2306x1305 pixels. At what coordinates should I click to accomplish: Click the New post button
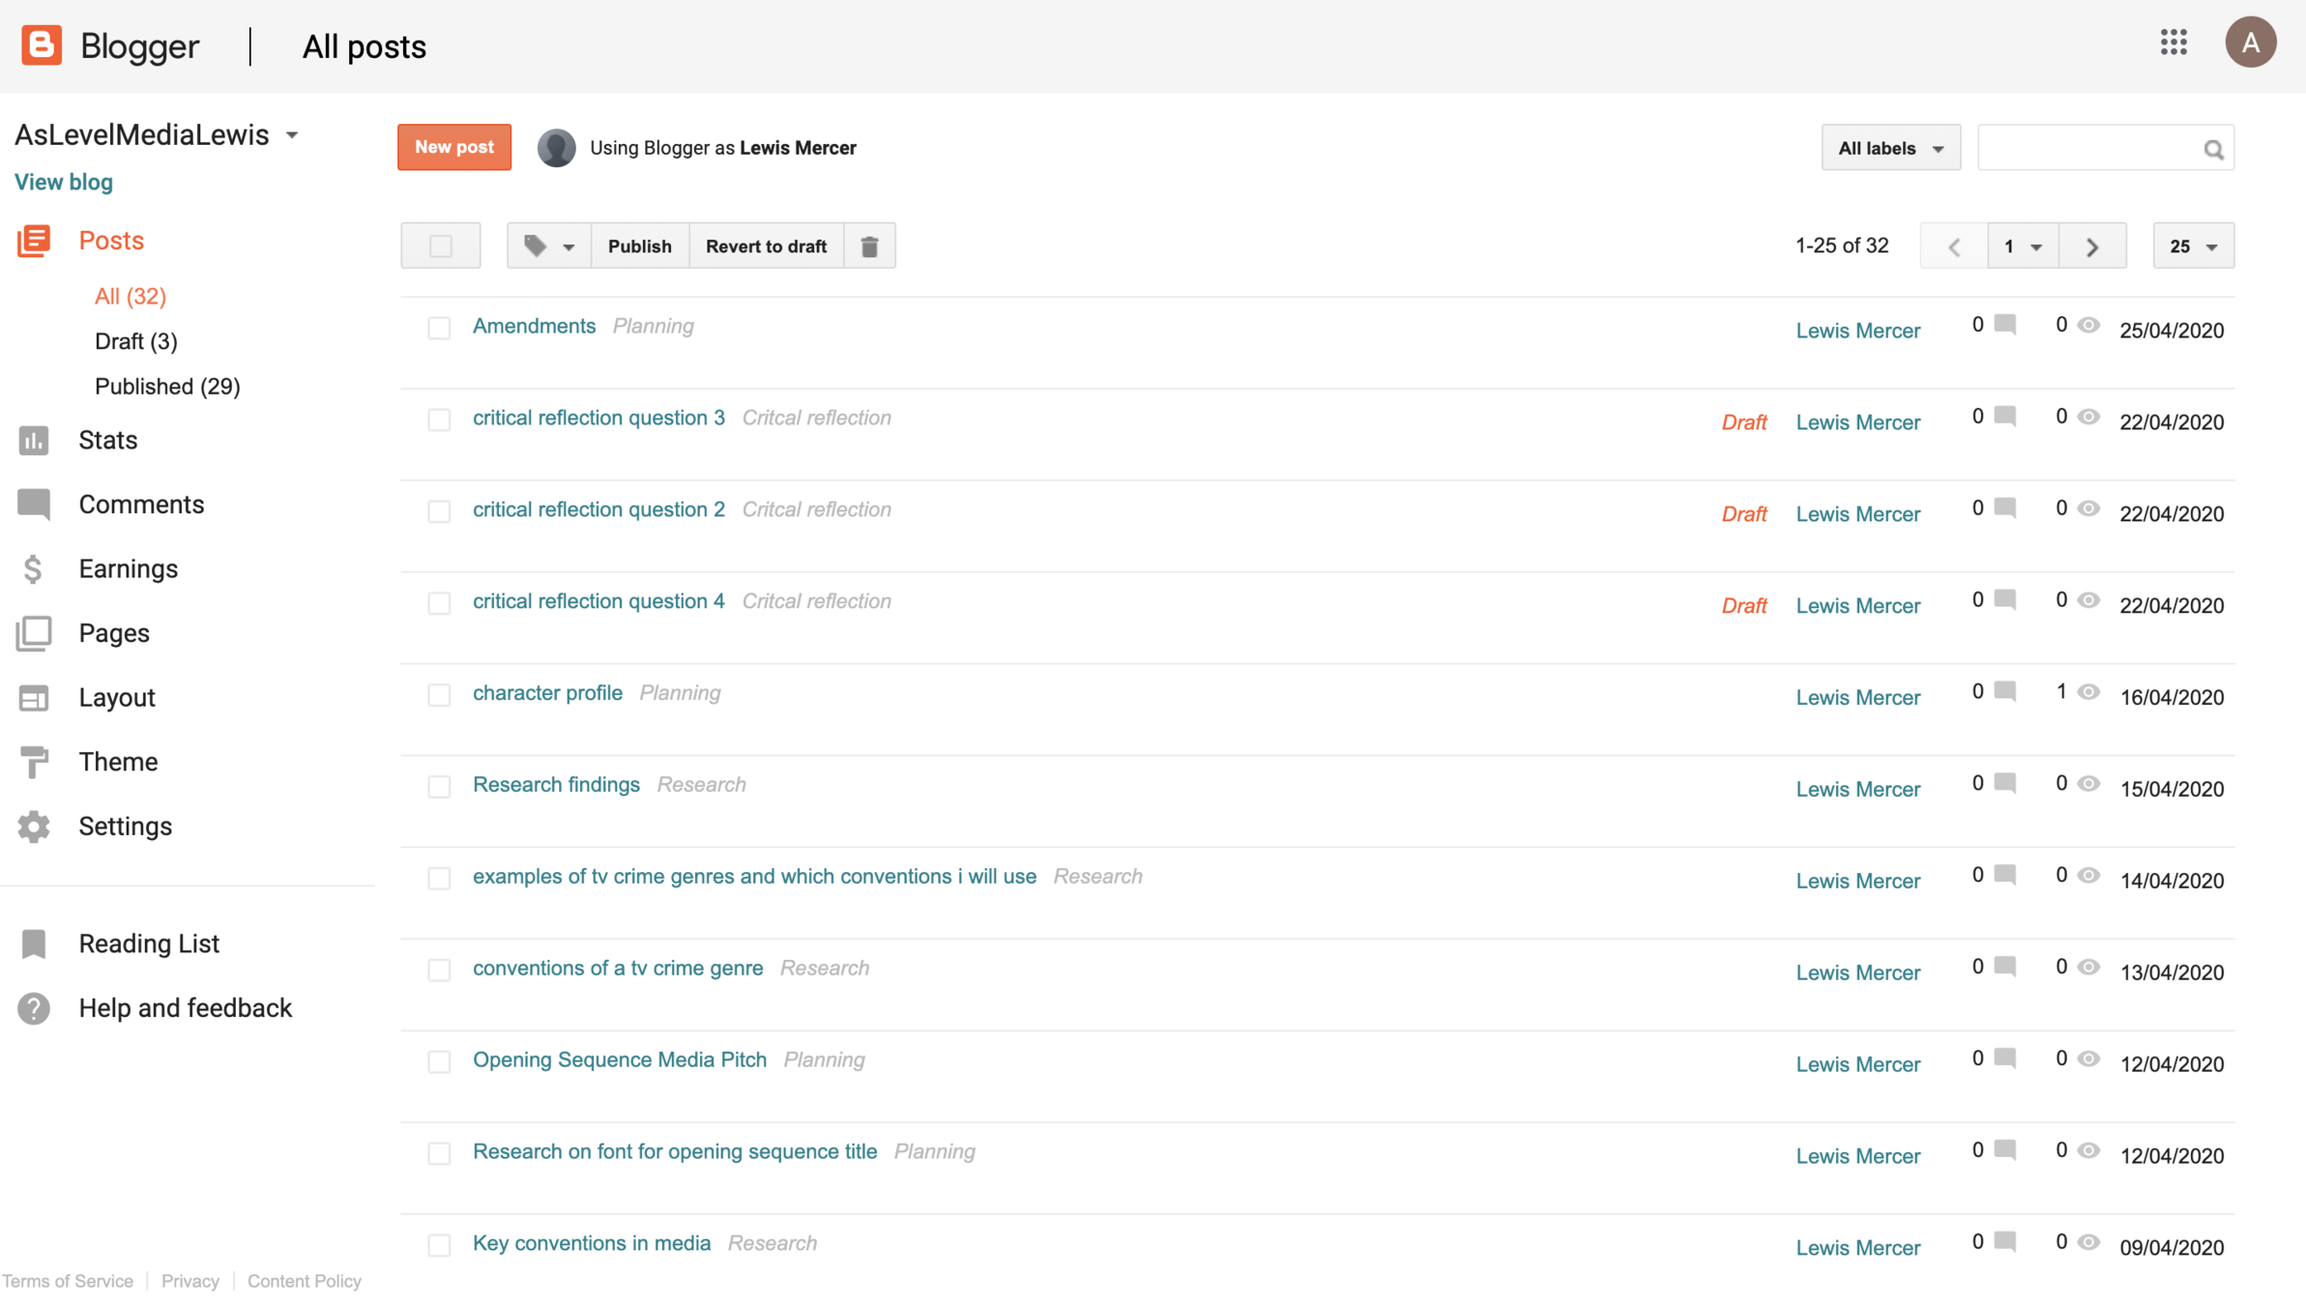point(454,147)
